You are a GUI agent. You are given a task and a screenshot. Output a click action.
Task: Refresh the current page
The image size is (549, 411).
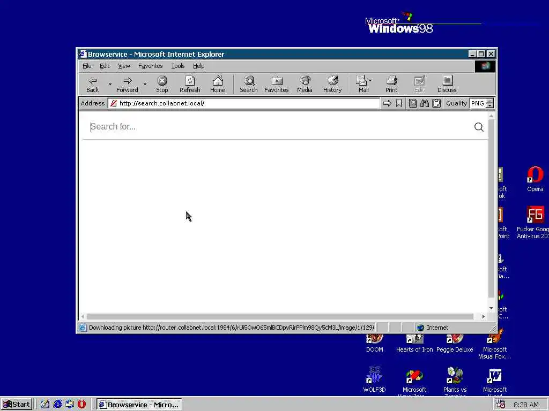[x=190, y=85]
